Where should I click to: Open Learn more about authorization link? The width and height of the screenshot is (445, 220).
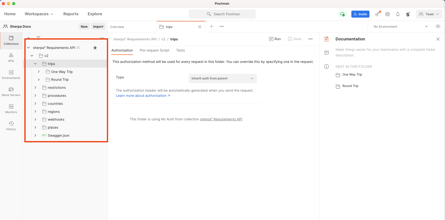[x=143, y=96]
